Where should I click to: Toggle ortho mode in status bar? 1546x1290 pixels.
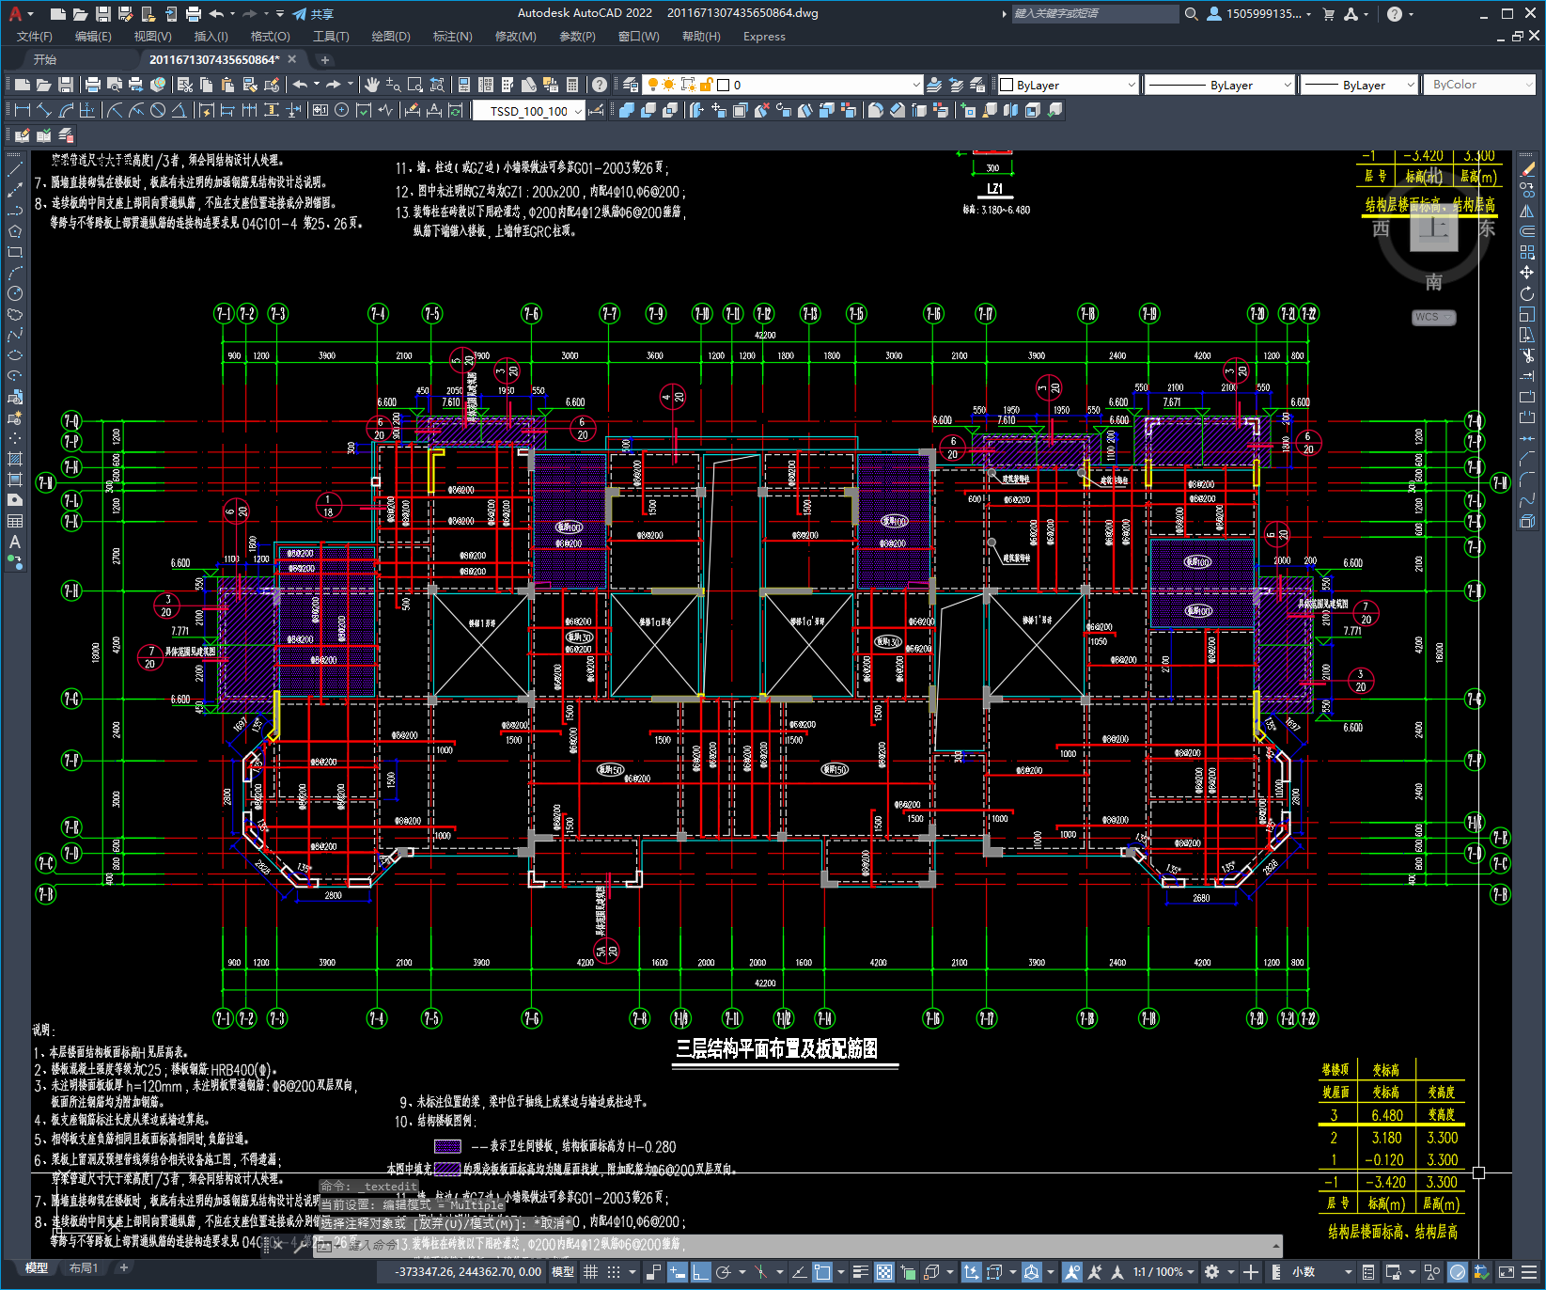(700, 1272)
